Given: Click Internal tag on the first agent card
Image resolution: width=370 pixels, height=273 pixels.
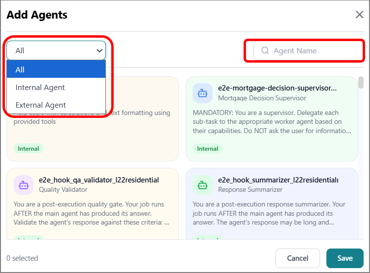Looking at the screenshot, I should click(28, 149).
